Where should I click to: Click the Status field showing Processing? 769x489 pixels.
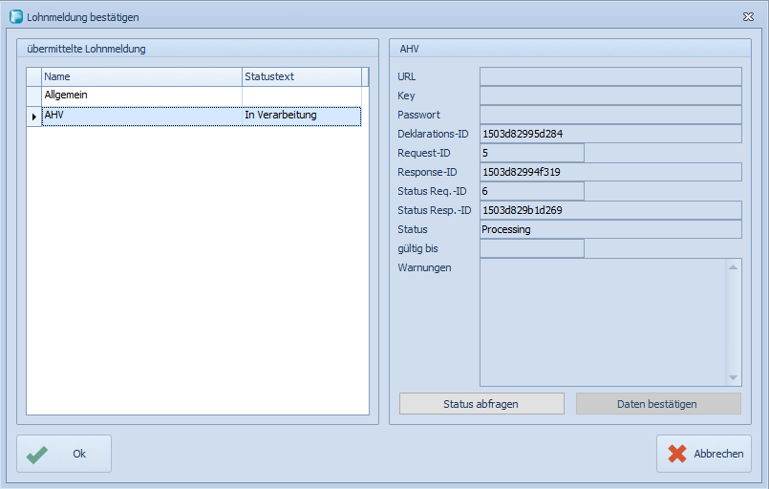tap(609, 229)
